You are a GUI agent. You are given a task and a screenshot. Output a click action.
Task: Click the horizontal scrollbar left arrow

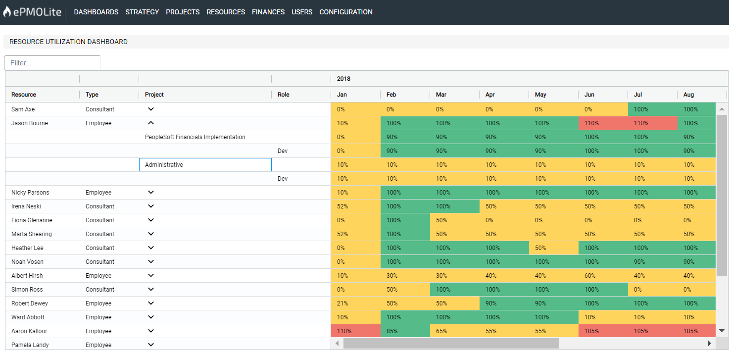pyautogui.click(x=337, y=343)
